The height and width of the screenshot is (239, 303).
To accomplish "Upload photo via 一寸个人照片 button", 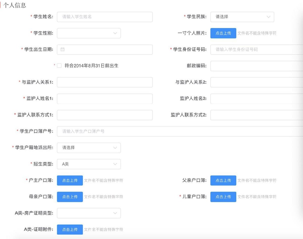I will pos(223,33).
